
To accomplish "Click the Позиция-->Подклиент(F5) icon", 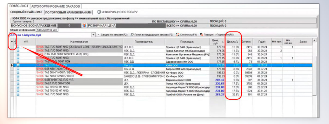I will pyautogui.click(x=202, y=35).
